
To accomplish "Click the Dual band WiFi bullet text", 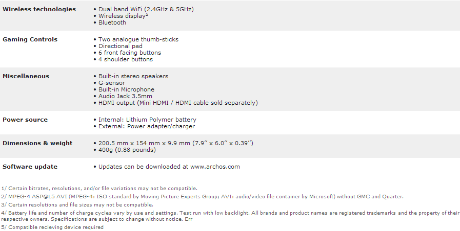I will click(x=146, y=9).
